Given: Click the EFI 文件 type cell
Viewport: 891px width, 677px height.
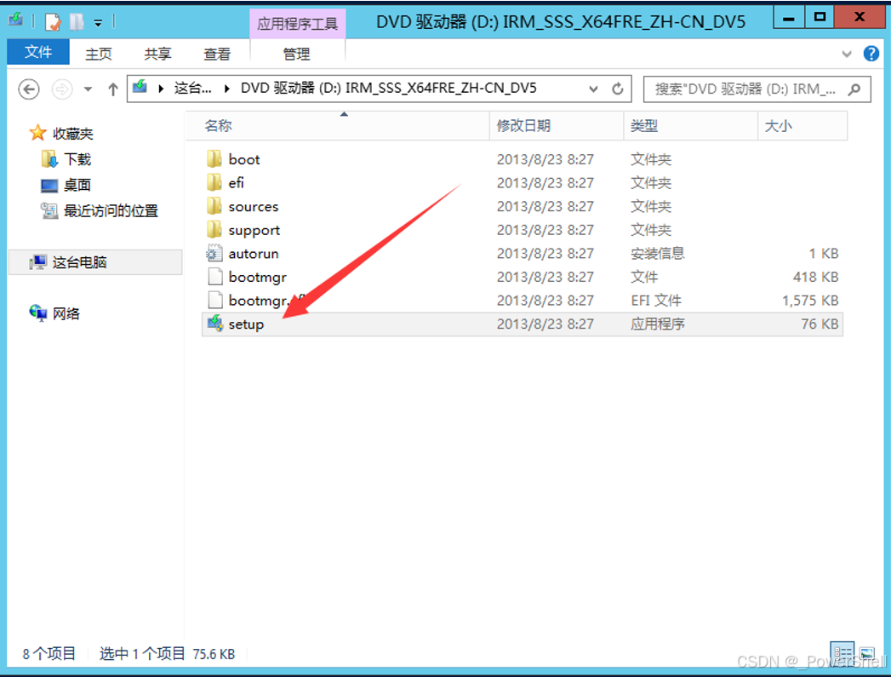Looking at the screenshot, I should 656,300.
